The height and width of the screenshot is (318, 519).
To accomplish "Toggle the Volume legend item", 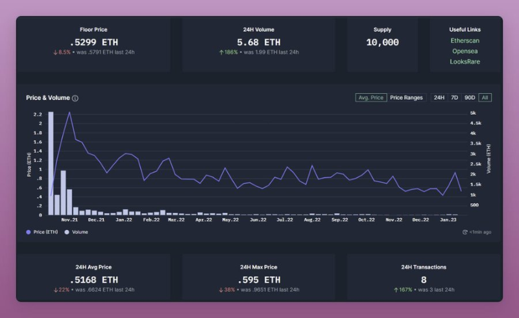I will pyautogui.click(x=77, y=232).
